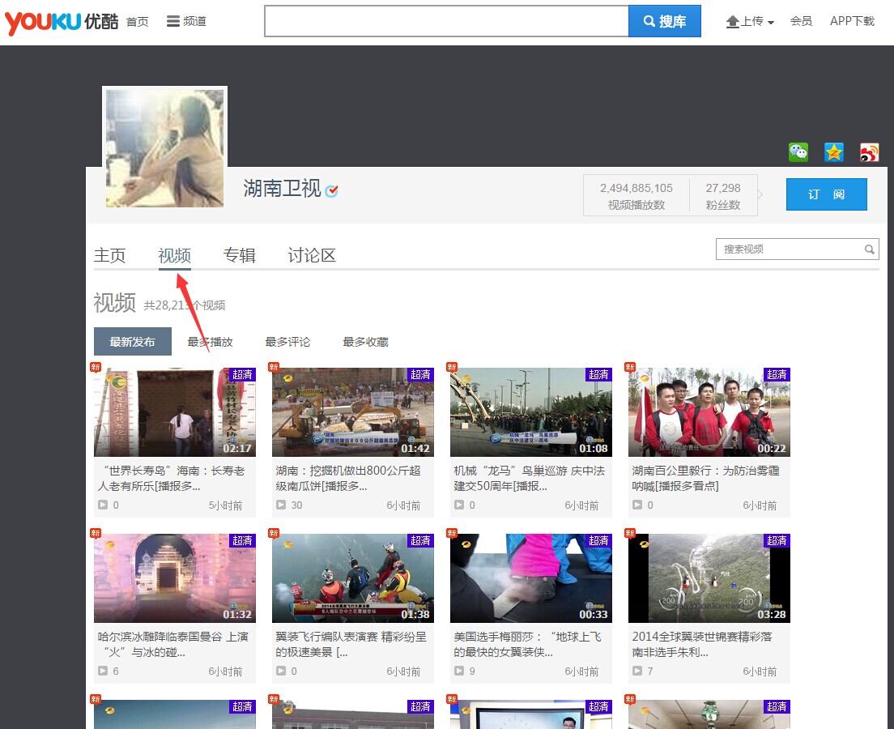Image resolution: width=894 pixels, height=729 pixels.
Task: Click the play count icon under 湖南：挖掘机 video
Action: coord(281,505)
